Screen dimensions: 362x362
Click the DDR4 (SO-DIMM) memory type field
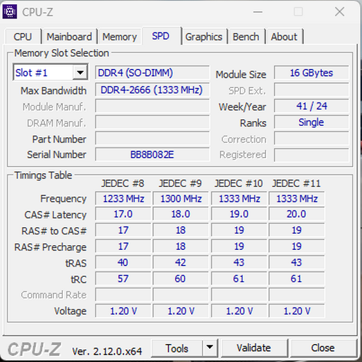pyautogui.click(x=152, y=73)
